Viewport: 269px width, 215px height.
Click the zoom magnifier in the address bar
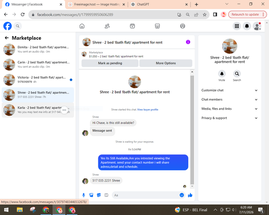tap(188, 15)
